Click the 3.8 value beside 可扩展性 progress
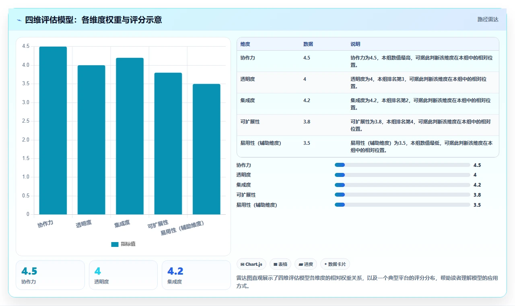515x306 pixels. click(477, 195)
